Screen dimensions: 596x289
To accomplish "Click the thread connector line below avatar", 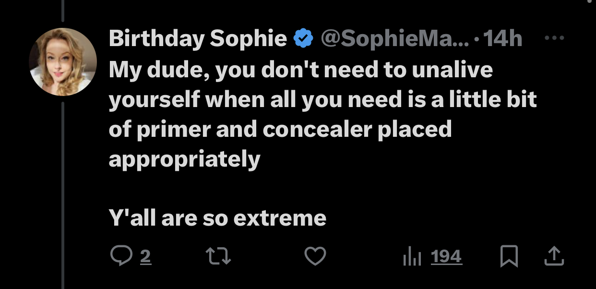I will (x=63, y=192).
